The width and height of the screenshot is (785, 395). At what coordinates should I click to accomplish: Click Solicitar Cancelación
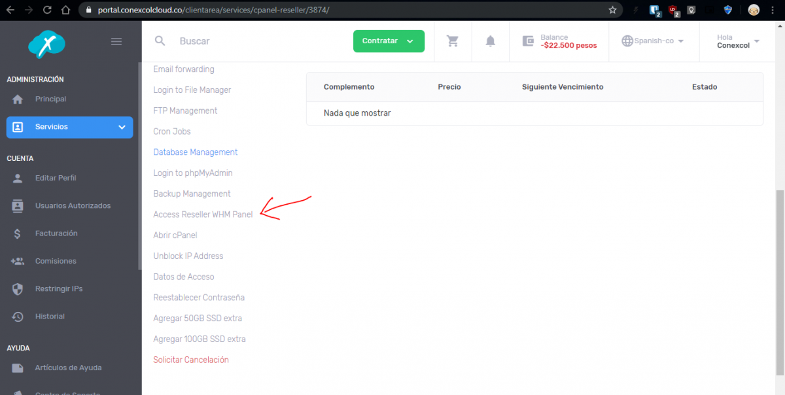coord(190,359)
